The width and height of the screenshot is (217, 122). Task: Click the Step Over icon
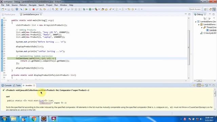(44, 9)
